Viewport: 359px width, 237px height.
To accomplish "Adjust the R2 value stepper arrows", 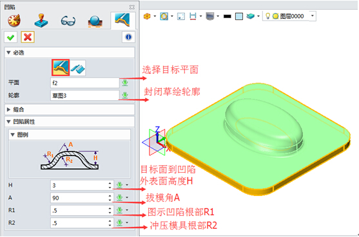I will [x=110, y=223].
